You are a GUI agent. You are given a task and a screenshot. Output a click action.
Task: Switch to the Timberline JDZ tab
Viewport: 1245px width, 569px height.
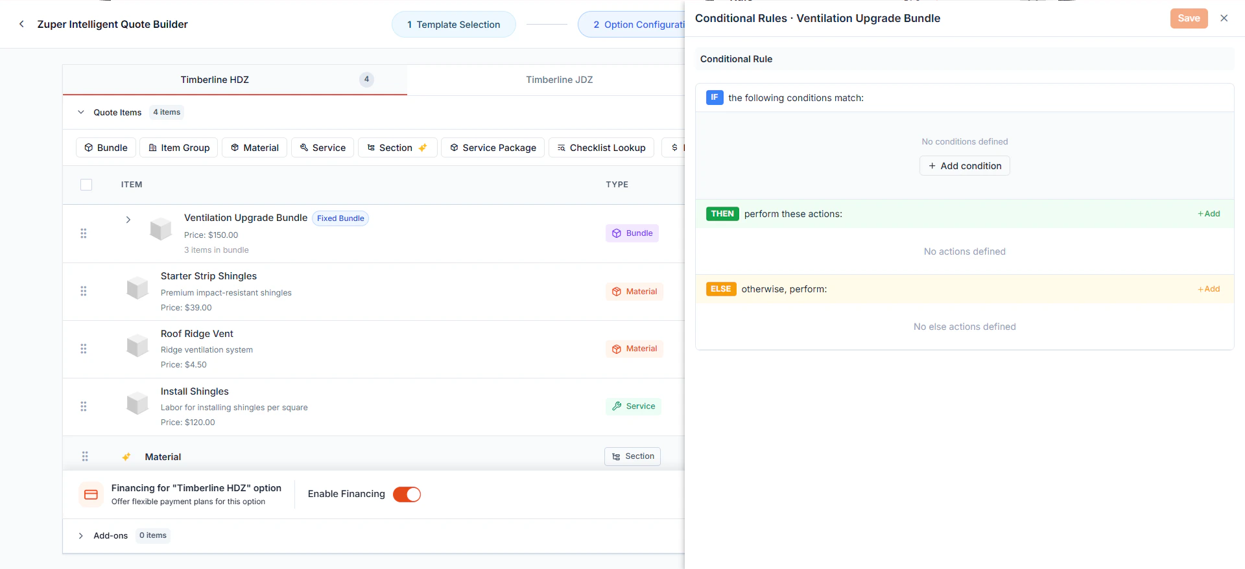[559, 80]
